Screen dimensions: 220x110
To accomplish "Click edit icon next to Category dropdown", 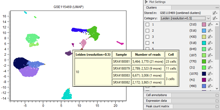I will pos(215,18).
